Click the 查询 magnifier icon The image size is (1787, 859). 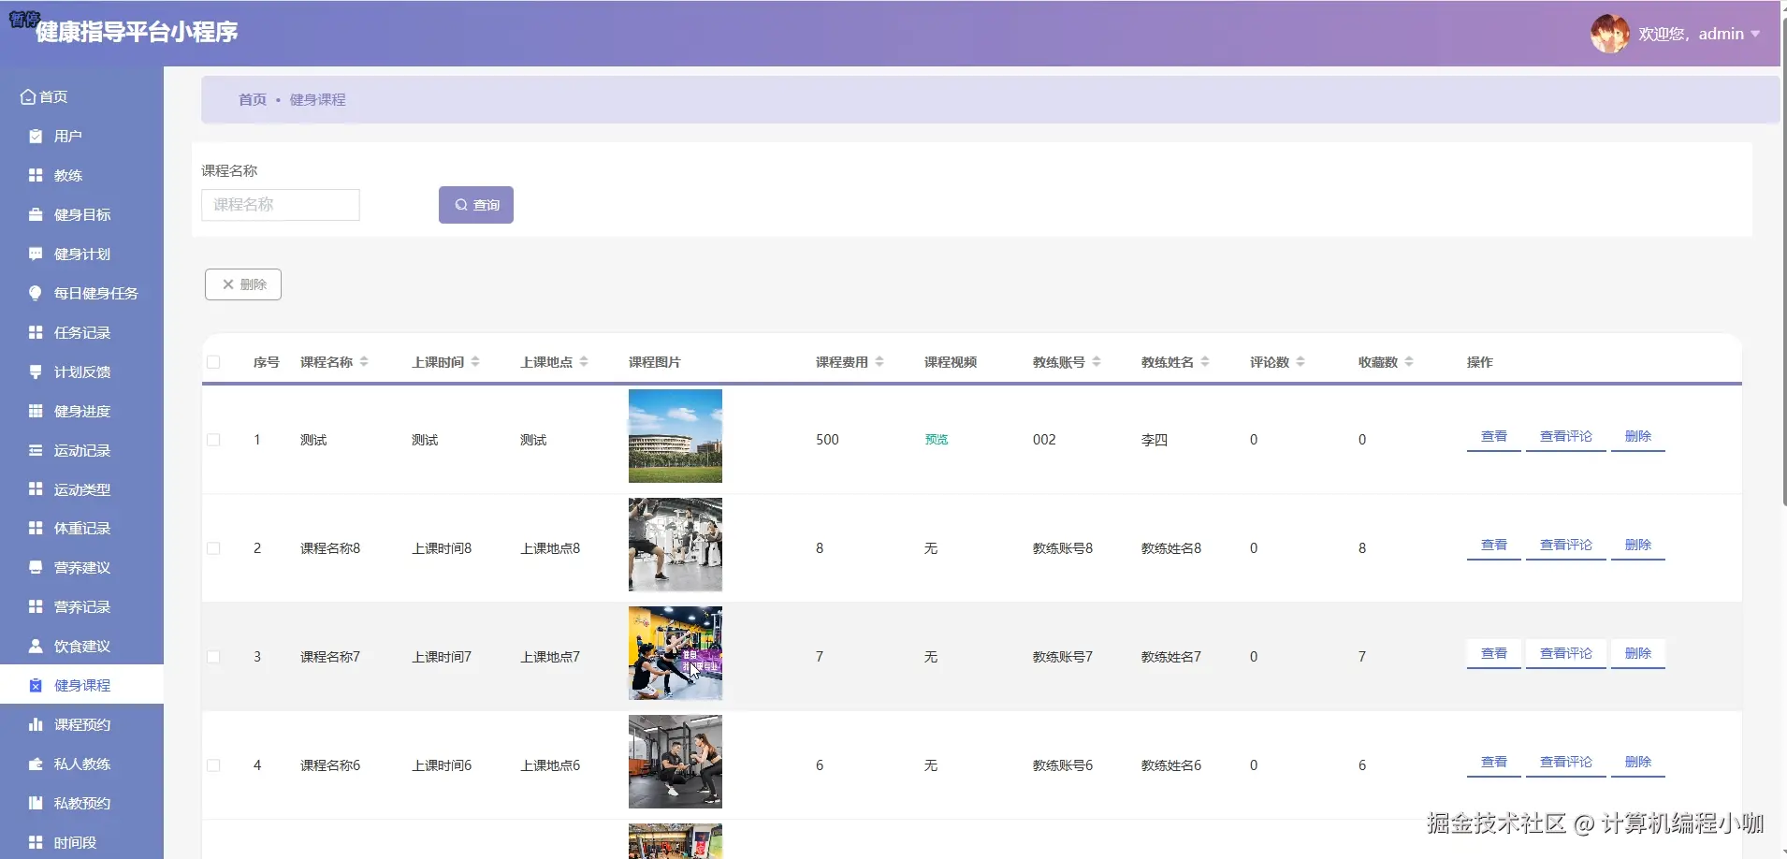click(x=461, y=205)
